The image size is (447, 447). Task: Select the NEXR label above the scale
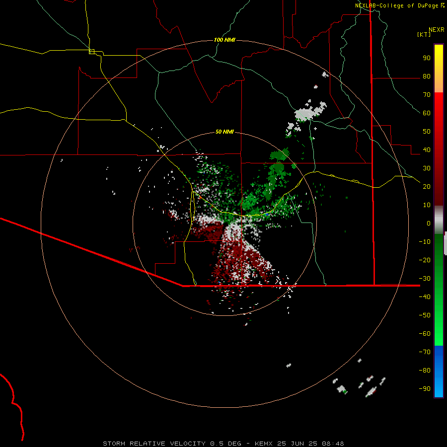(x=437, y=30)
